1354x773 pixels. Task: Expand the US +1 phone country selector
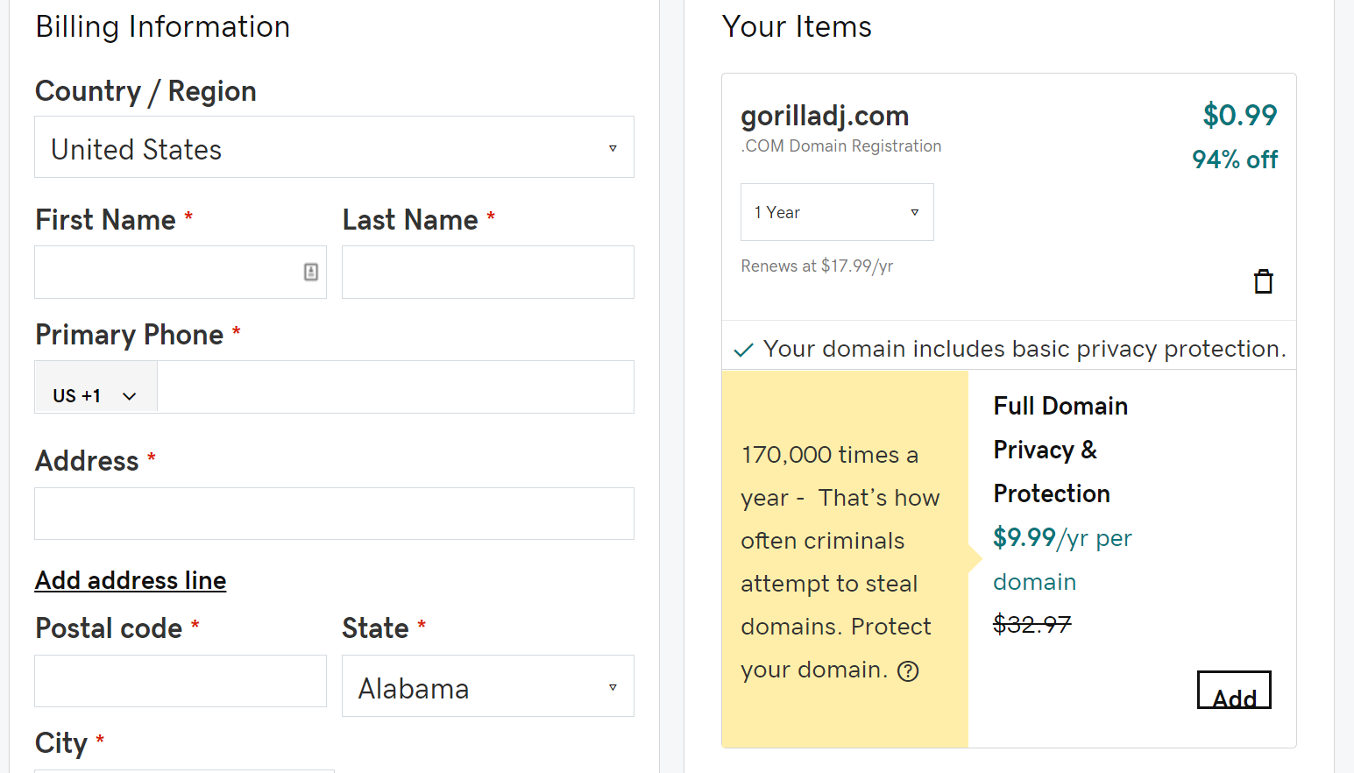click(x=96, y=387)
